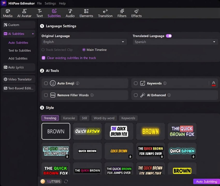Open the Media panel icon
Viewport: 220px width, 186px height.
(8, 13)
